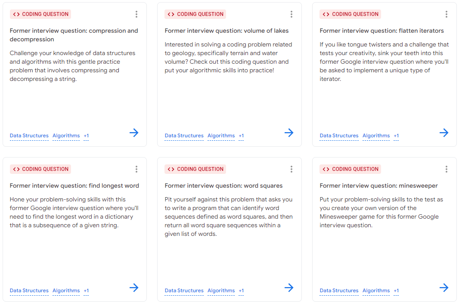Click Data Structures tag on compression card
The height and width of the screenshot is (303, 459).
coord(29,136)
